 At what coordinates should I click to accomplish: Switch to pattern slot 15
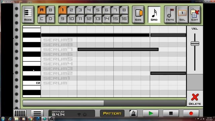(115, 19)
